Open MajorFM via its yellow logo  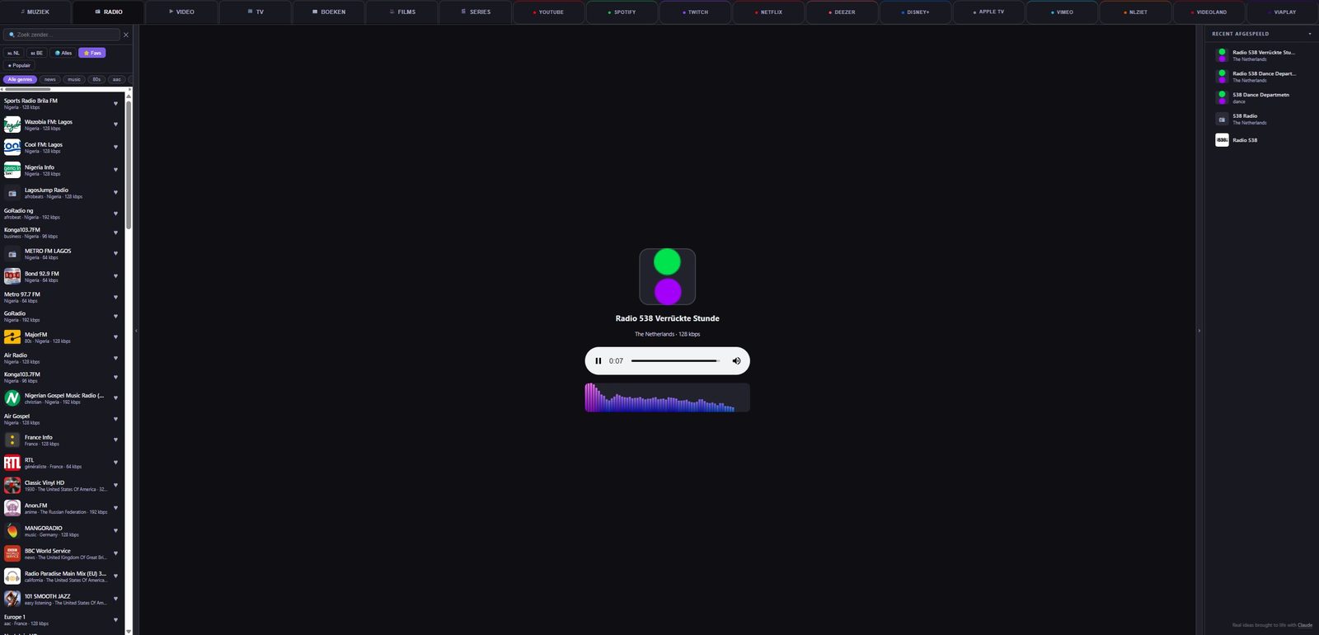click(x=12, y=337)
